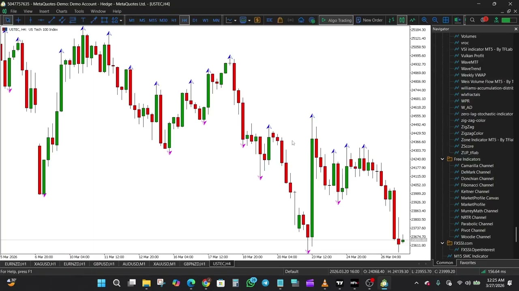The height and width of the screenshot is (291, 519).
Task: Collapse the Free Indicators folder
Action: [x=442, y=159]
